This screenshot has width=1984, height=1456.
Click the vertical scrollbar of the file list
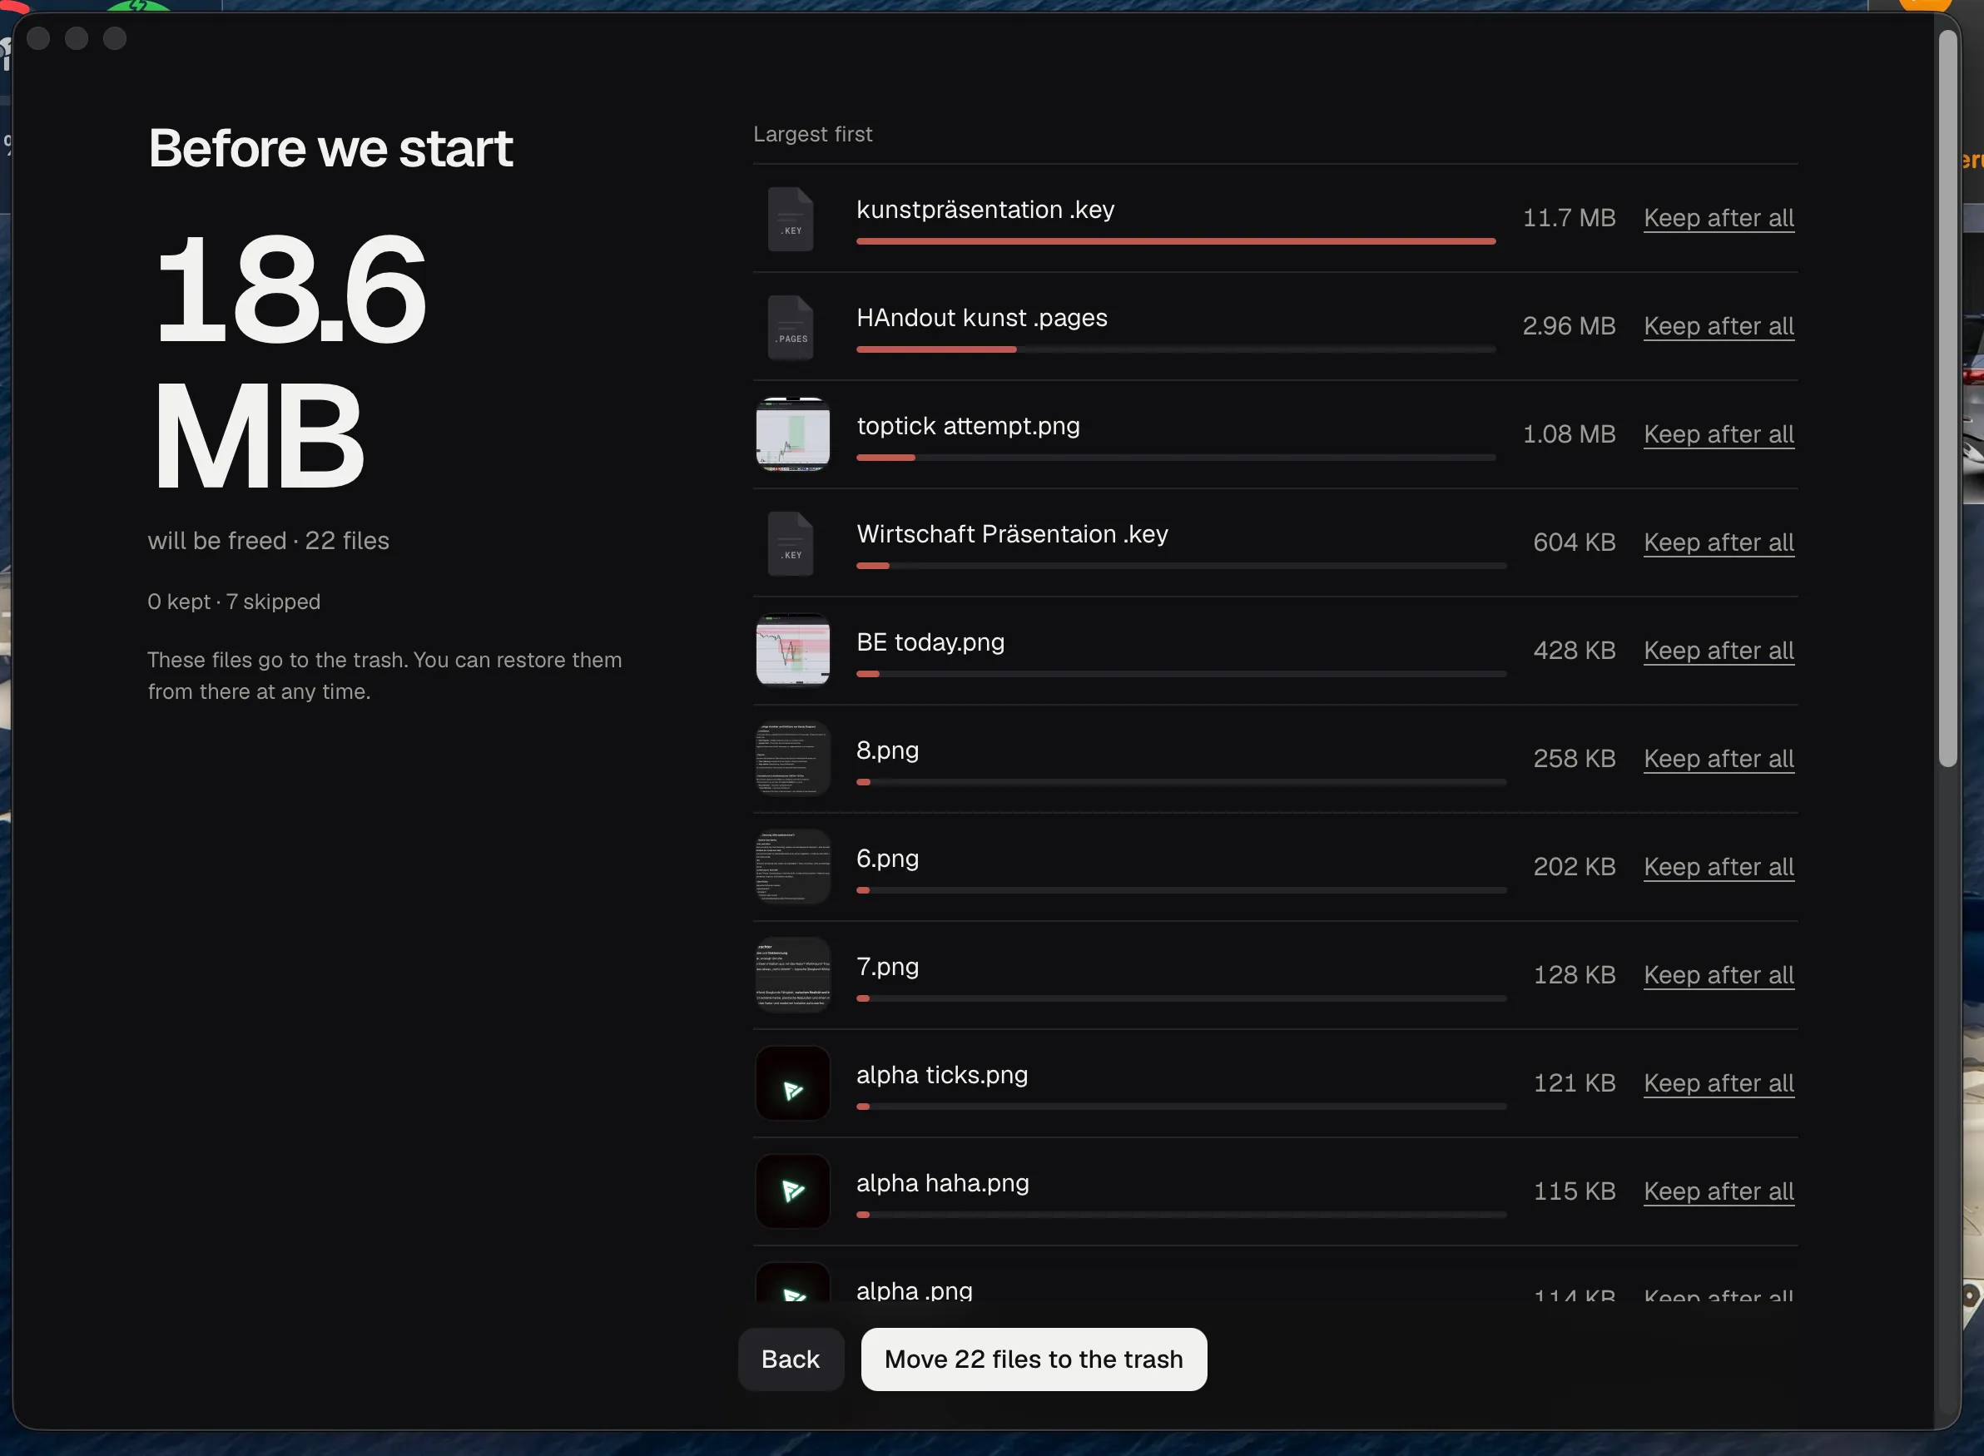point(1948,399)
